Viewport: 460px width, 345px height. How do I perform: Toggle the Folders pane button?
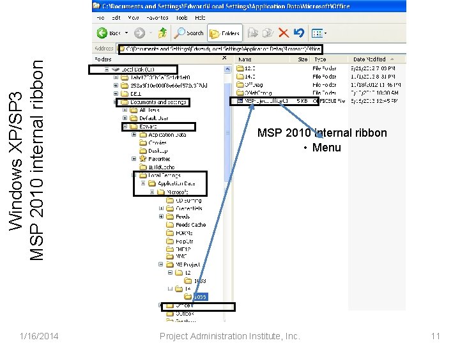[x=225, y=33]
